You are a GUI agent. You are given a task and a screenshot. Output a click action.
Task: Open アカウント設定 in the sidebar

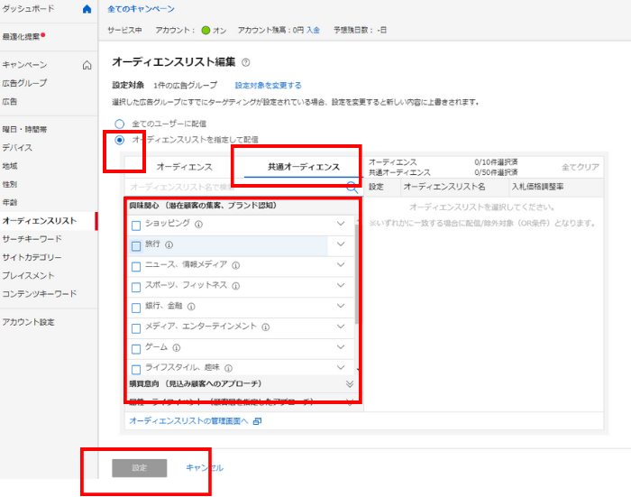pos(28,322)
